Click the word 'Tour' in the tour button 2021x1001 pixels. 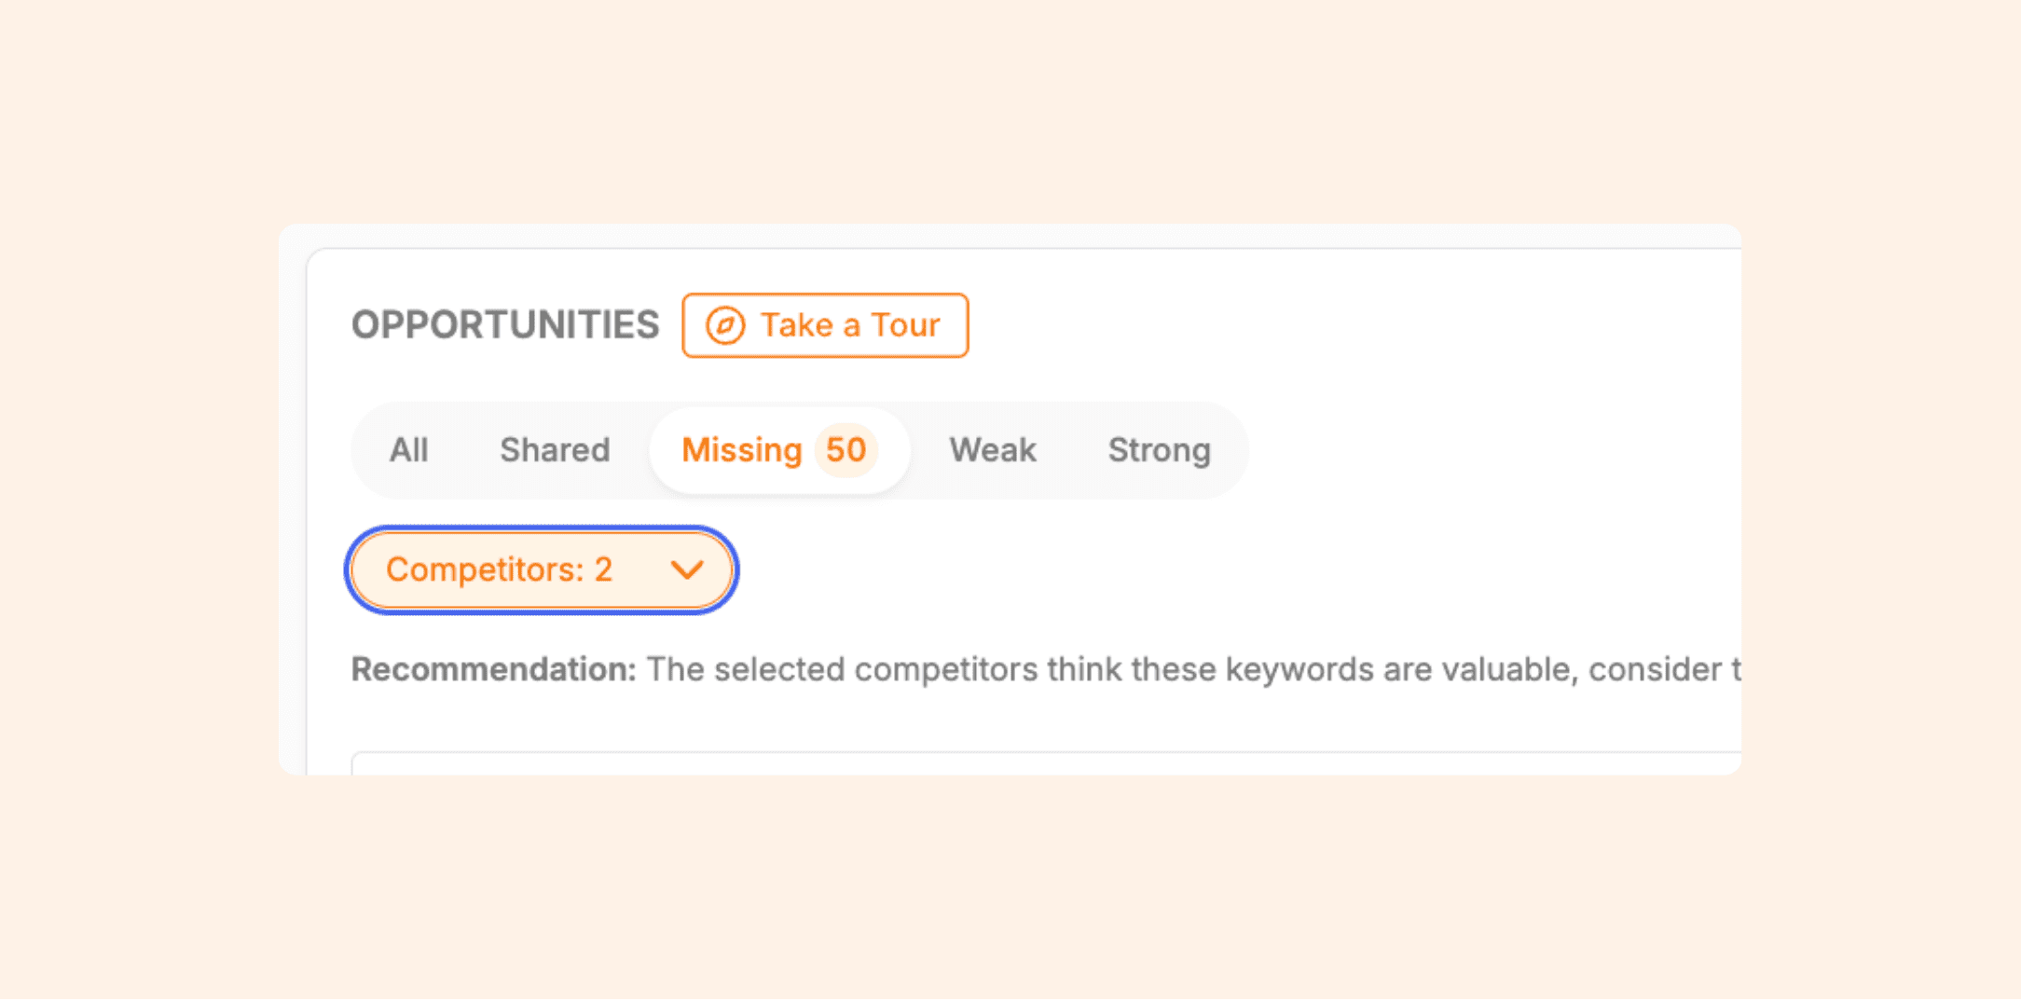pos(905,325)
